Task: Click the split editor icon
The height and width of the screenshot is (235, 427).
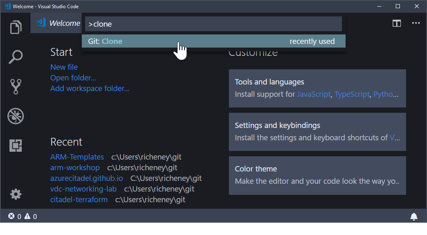Action: (x=397, y=23)
